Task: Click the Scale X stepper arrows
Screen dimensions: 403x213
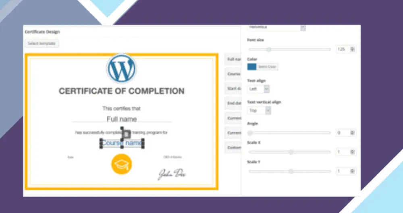Action: (x=353, y=152)
